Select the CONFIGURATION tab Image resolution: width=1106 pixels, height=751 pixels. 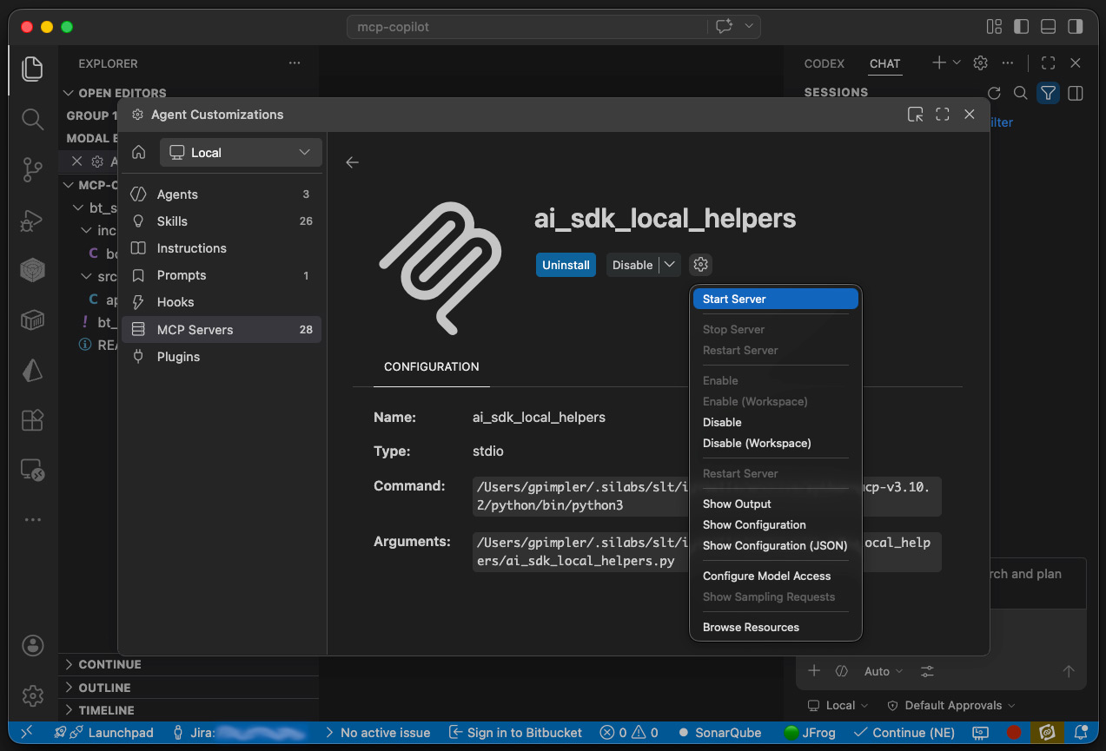tap(432, 366)
